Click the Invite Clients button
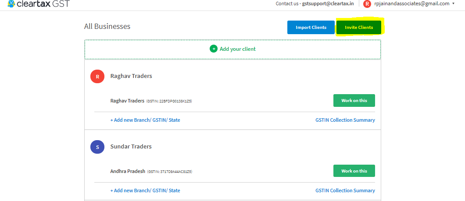 [x=359, y=27]
